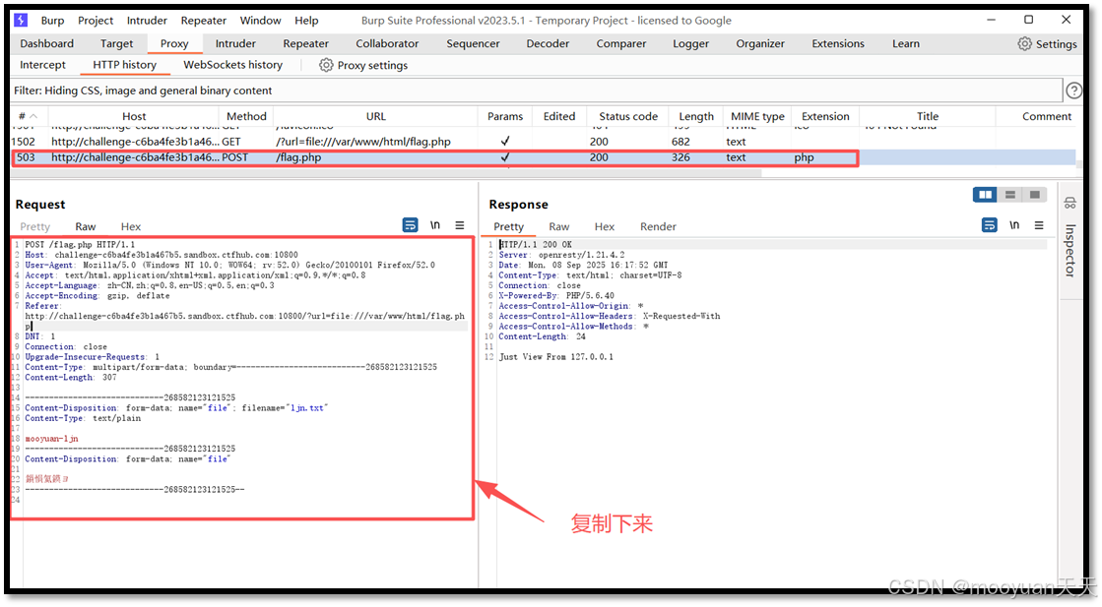
Task: Switch the Request view to Hex
Action: pyautogui.click(x=130, y=226)
